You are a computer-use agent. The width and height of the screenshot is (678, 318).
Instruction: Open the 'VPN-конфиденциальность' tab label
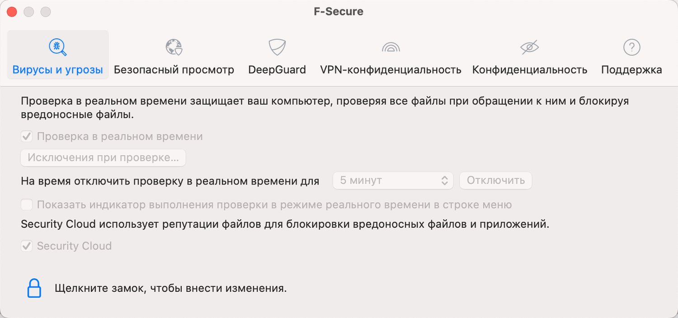[x=391, y=70]
